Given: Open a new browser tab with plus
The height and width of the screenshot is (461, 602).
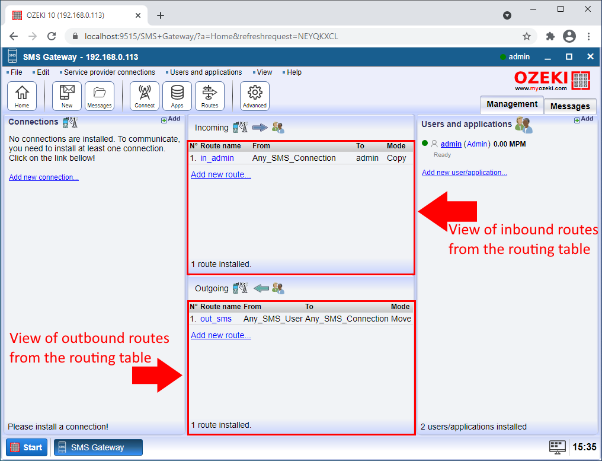Looking at the screenshot, I should click(x=161, y=15).
